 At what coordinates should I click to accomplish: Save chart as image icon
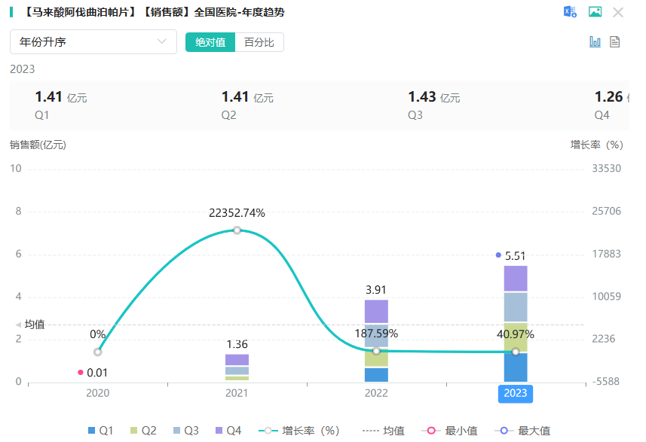(595, 12)
